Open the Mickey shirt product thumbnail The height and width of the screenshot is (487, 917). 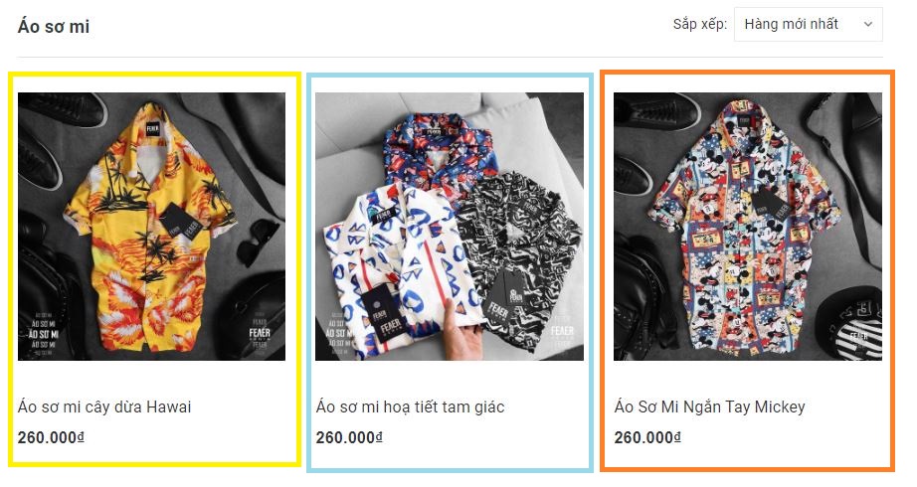(747, 227)
